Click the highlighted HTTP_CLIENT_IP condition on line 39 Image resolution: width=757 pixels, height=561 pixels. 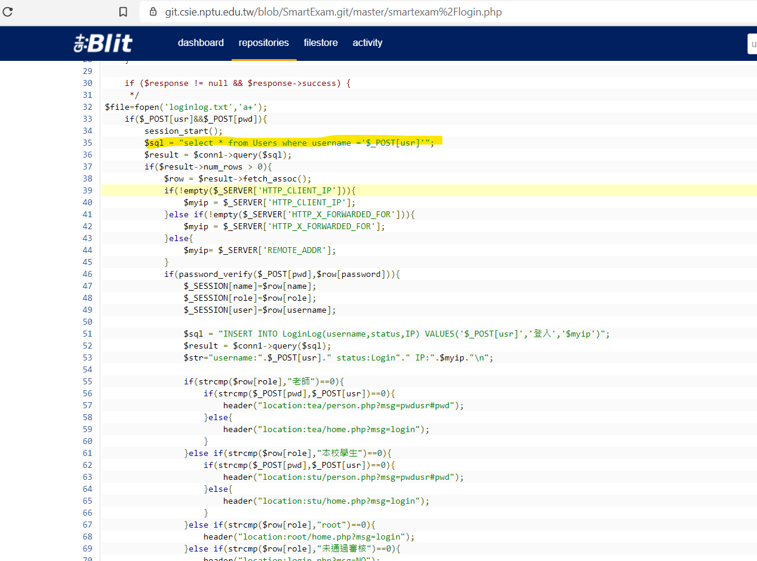tap(260, 190)
